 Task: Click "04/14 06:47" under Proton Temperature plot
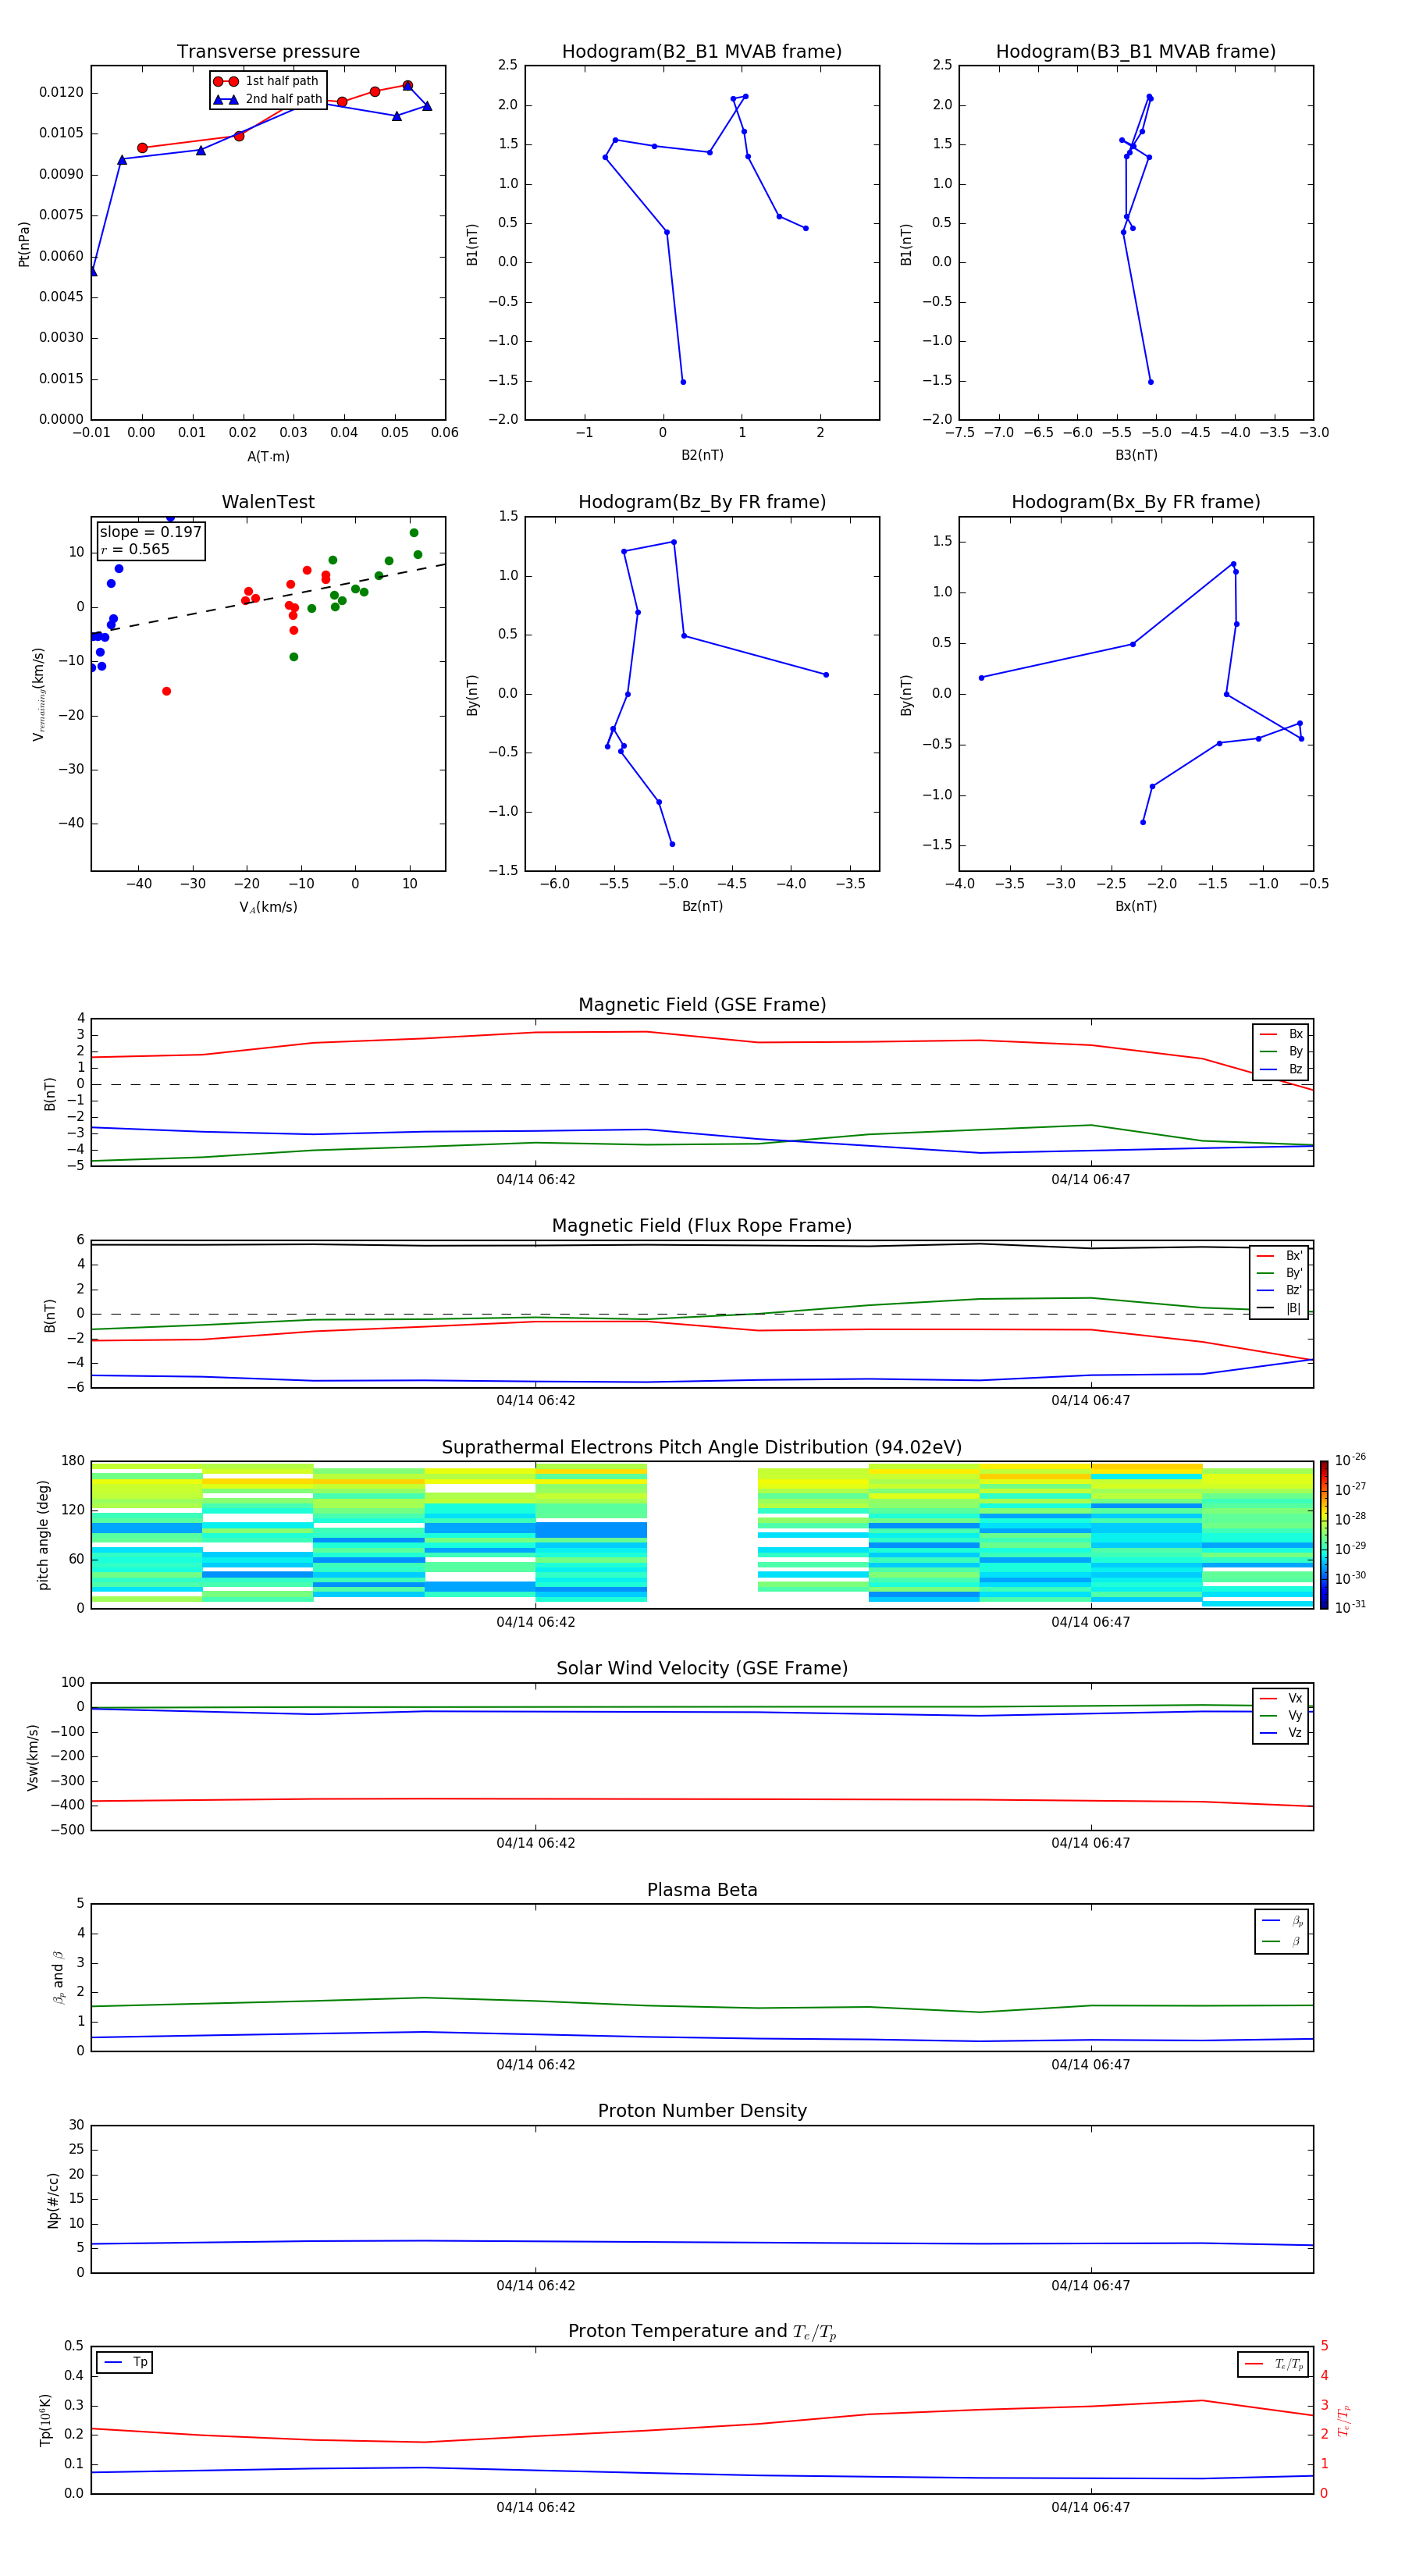click(1090, 2507)
